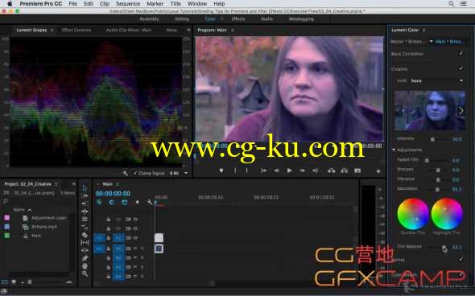Click the timeline timecode 00:00:00:00
This screenshot has width=475, height=296.
pyautogui.click(x=113, y=193)
